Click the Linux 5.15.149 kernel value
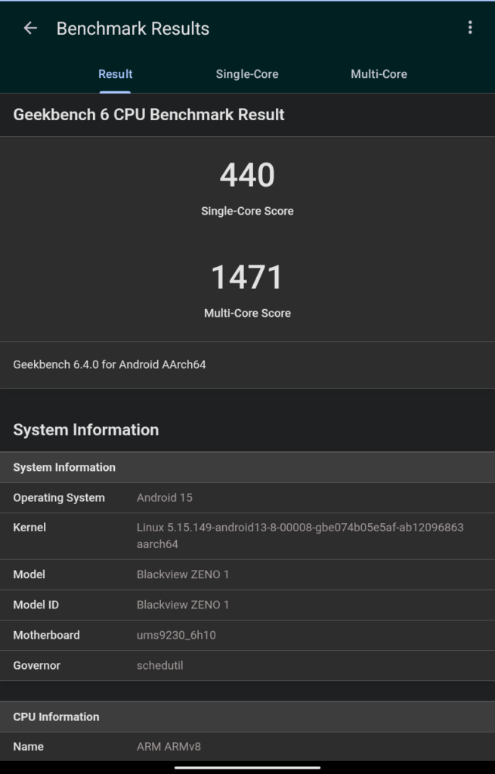The image size is (495, 774). tap(300, 536)
